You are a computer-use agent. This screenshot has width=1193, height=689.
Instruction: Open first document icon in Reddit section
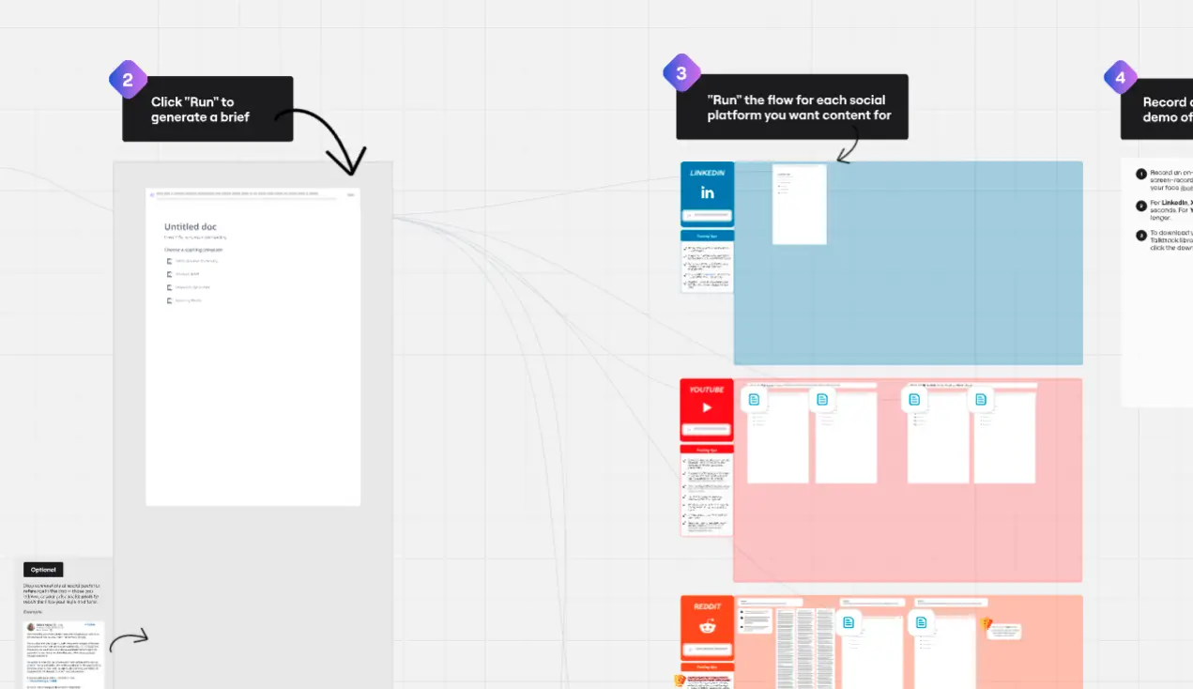pos(849,622)
